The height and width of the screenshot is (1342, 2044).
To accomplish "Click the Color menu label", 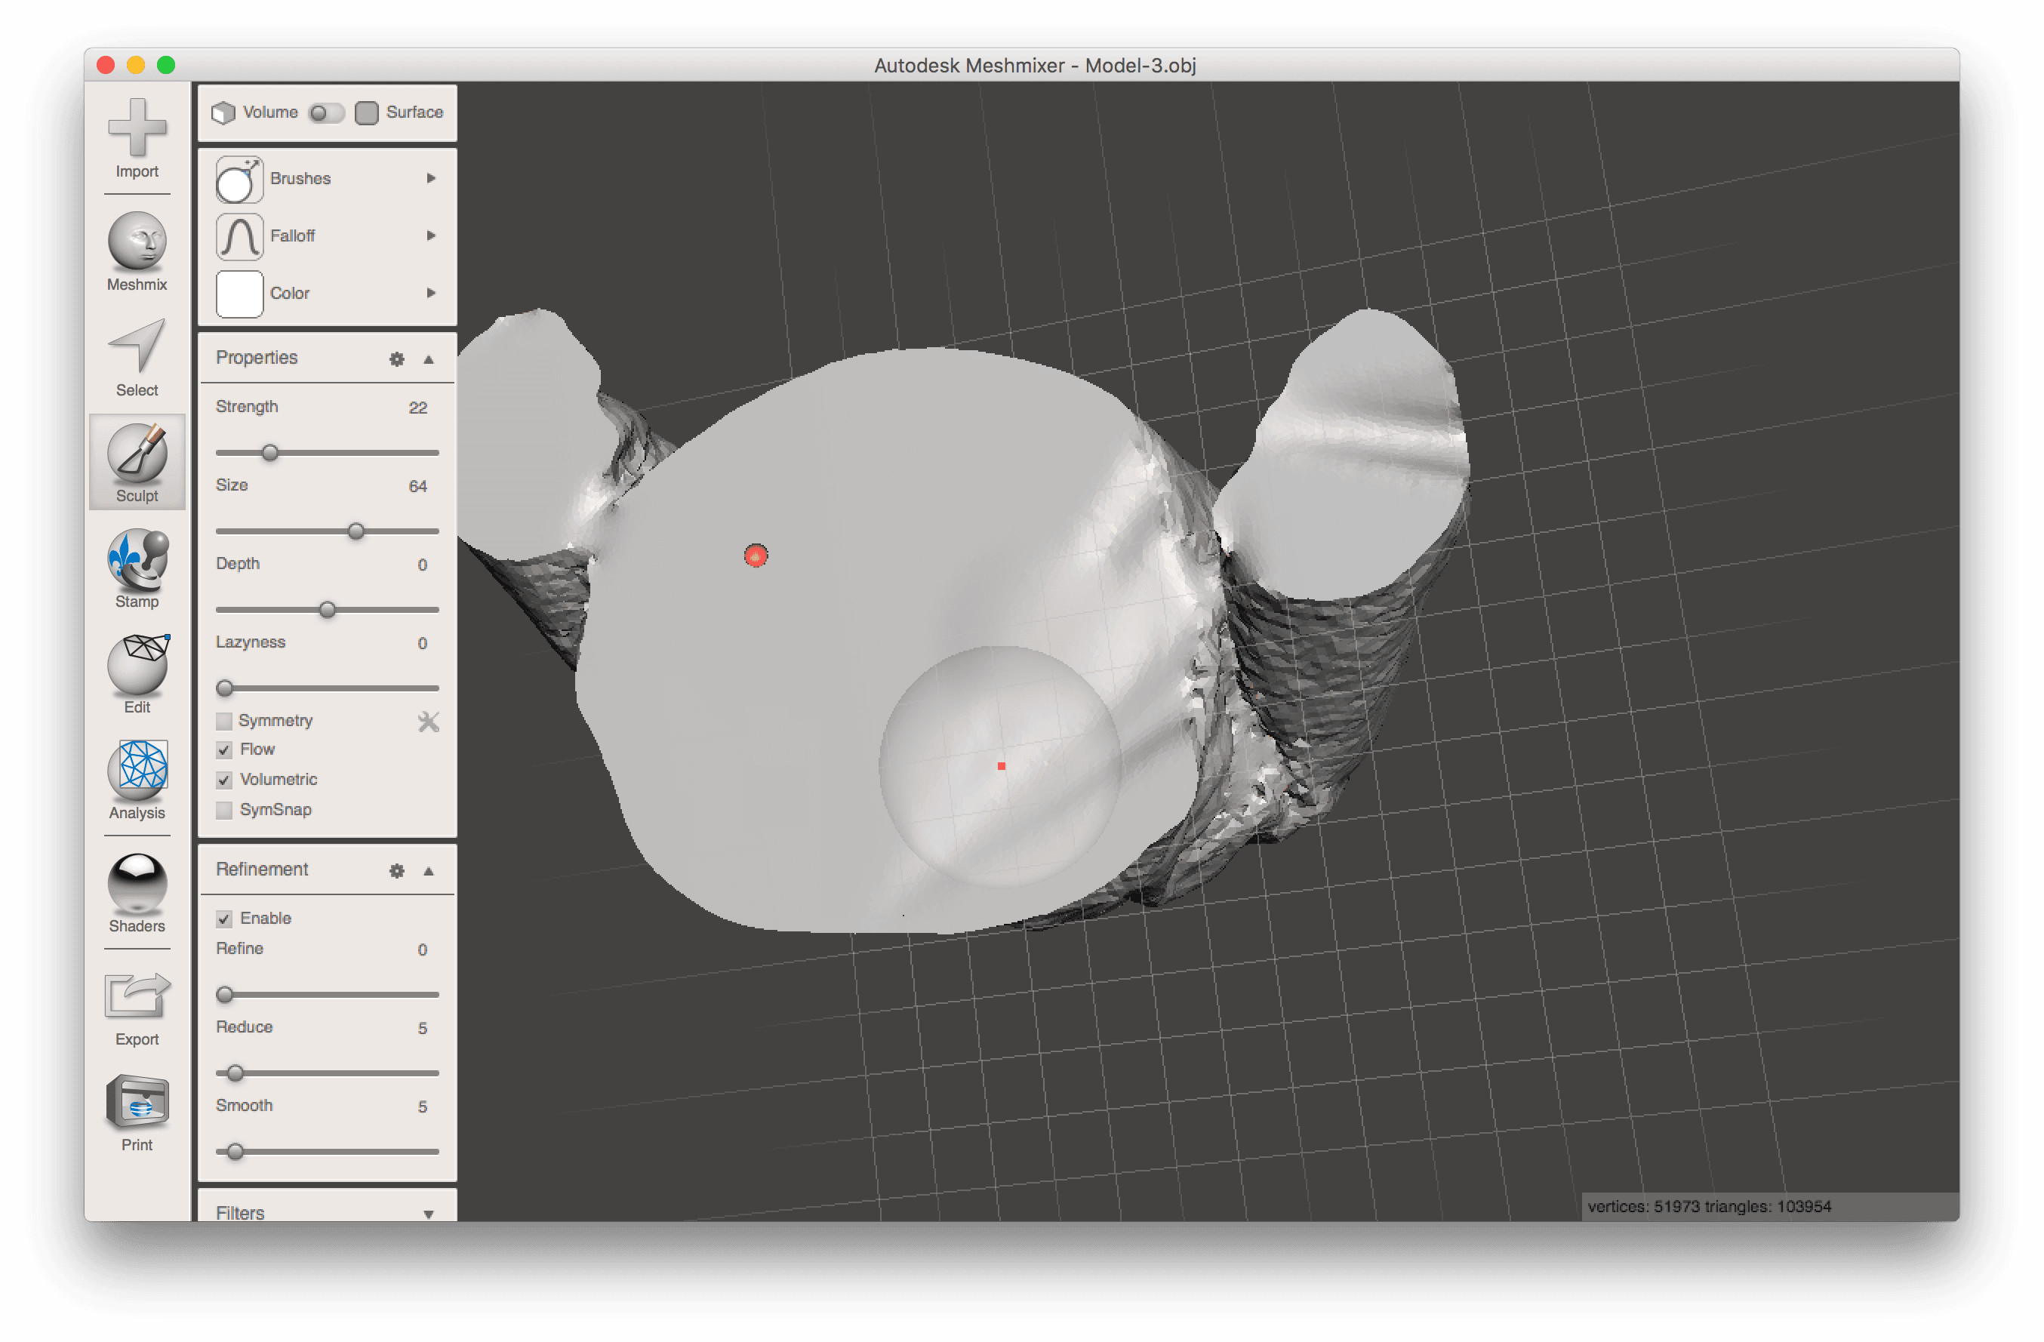I will (289, 294).
